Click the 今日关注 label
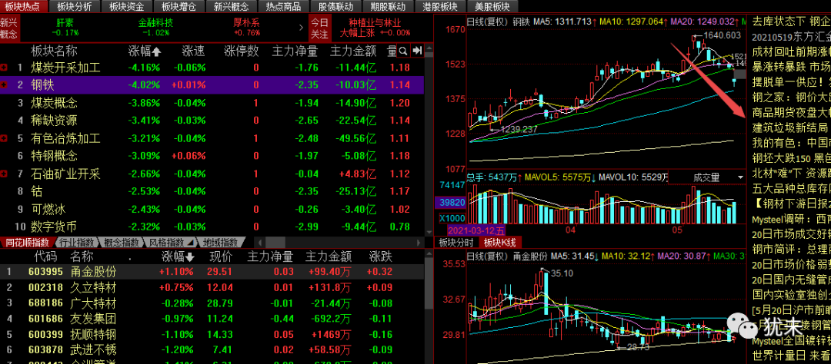Viewport: 831px width, 364px height. click(x=319, y=28)
